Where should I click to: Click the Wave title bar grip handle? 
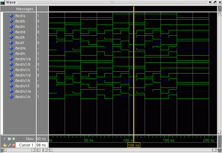[x=112, y=2]
